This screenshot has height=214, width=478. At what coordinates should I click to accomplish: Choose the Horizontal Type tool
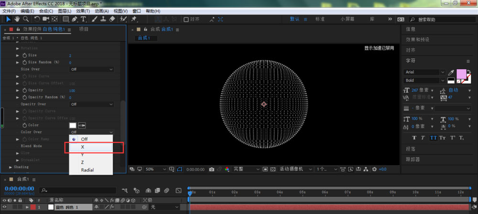83,19
